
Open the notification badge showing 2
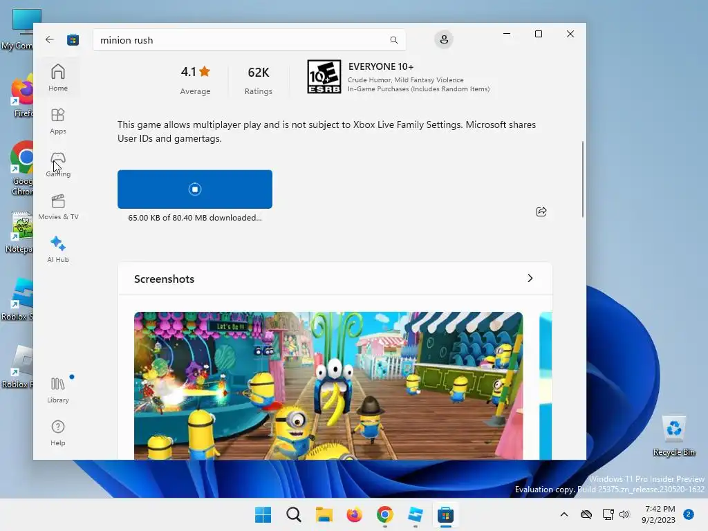[x=688, y=514]
